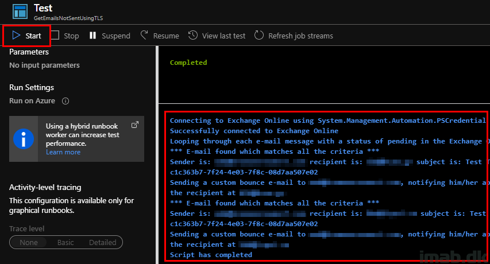Suspend the running test
This screenshot has height=264, width=490.
(110, 36)
